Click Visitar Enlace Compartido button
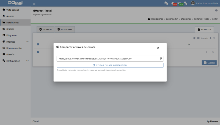220x125 pixels. (x=110, y=65)
